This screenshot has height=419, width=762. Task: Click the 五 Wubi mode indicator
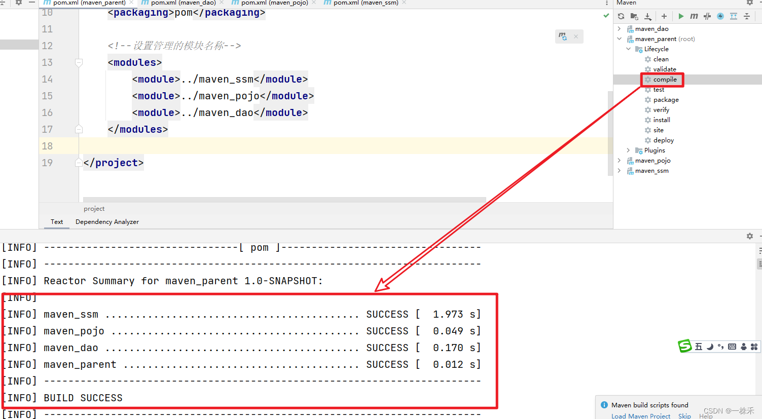coord(699,347)
